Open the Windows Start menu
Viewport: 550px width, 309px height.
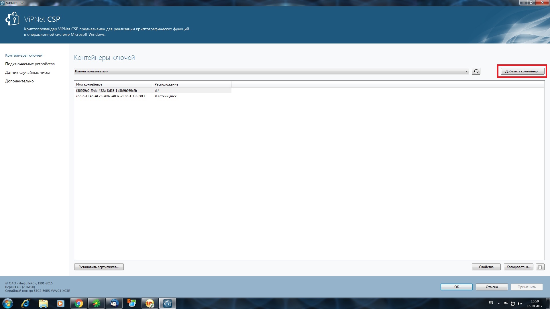8,303
